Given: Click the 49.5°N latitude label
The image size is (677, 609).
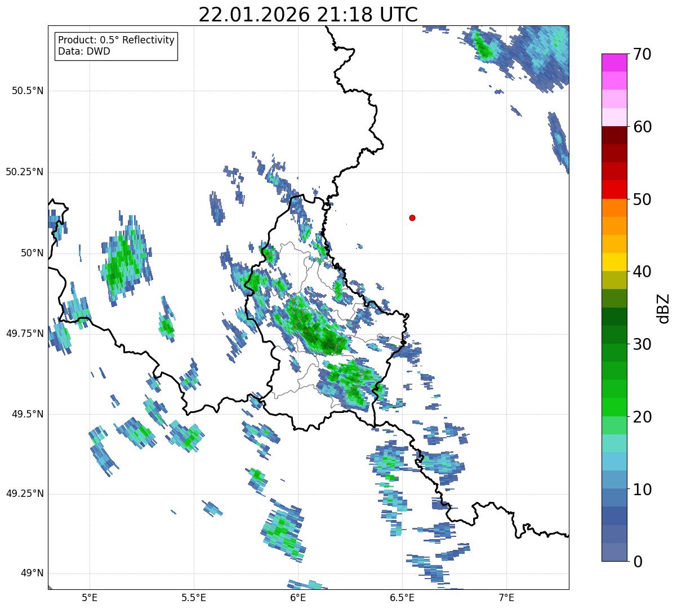Looking at the screenshot, I should point(27,414).
